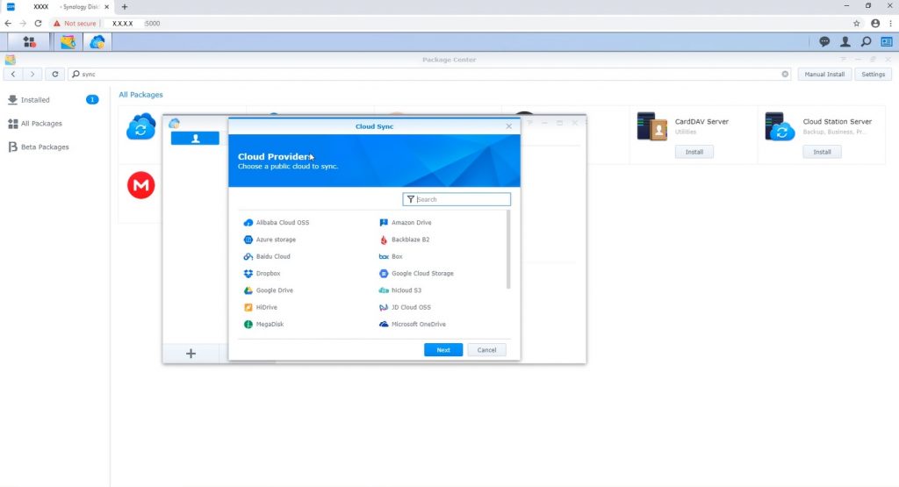Open the CardDAV Server package icon
The image size is (899, 487).
coord(652,126)
